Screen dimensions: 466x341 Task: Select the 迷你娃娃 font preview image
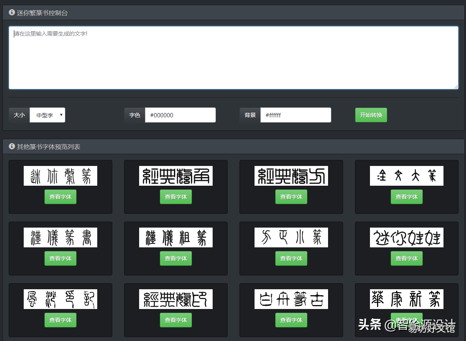[x=407, y=237]
